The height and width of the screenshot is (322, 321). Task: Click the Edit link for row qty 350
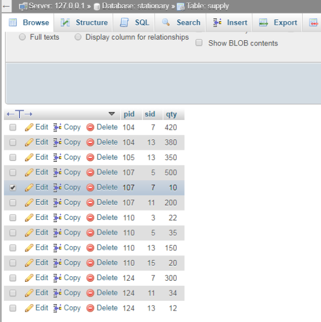pos(42,157)
